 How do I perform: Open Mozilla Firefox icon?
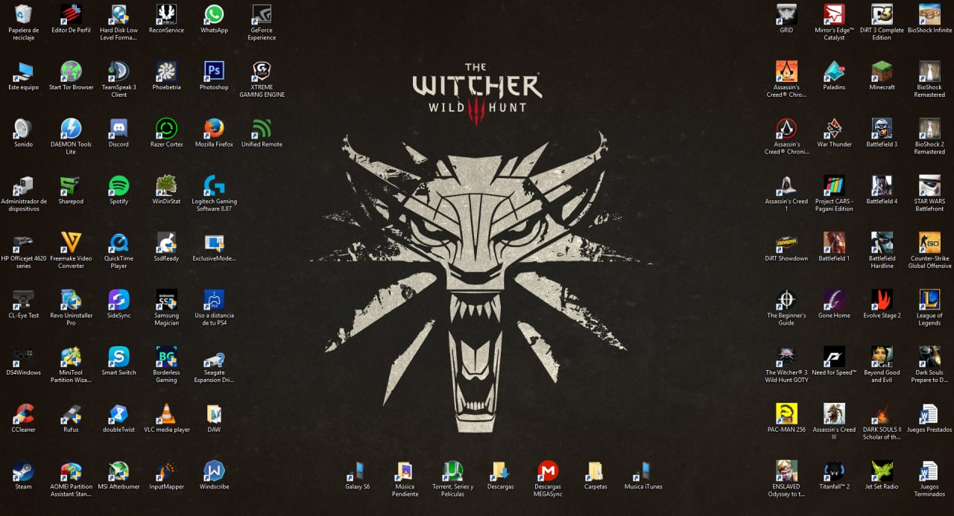(x=214, y=129)
